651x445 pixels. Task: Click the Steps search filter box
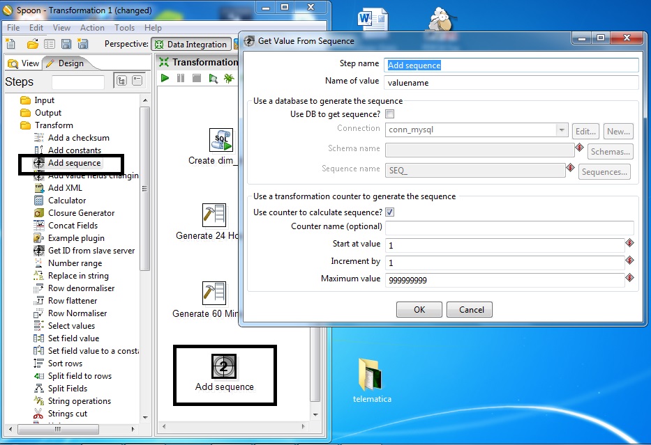(x=78, y=82)
